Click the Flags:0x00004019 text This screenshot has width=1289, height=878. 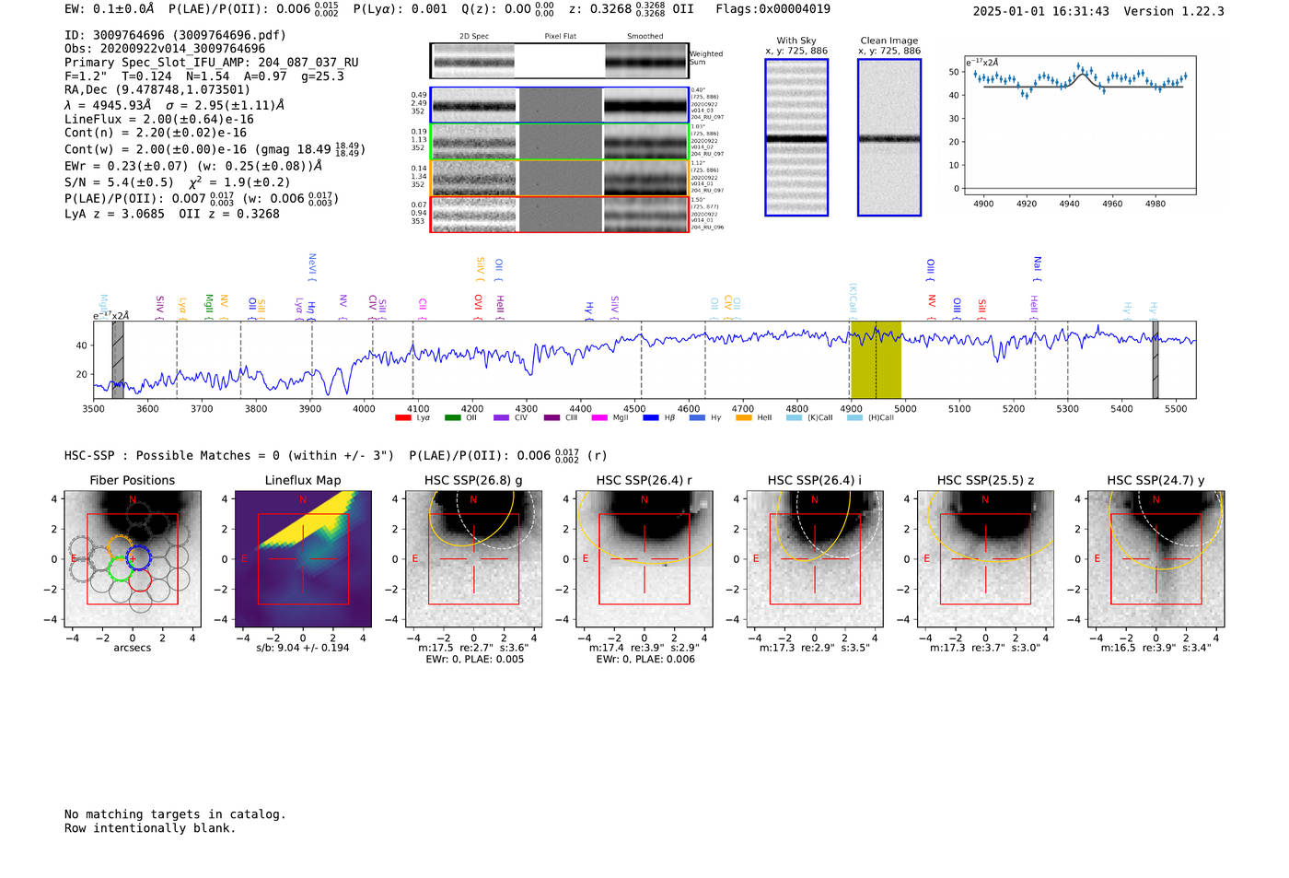pos(772,9)
